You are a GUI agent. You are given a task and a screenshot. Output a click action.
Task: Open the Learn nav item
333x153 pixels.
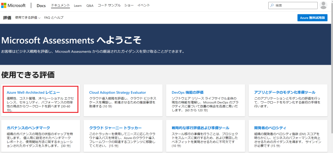tap(78, 6)
